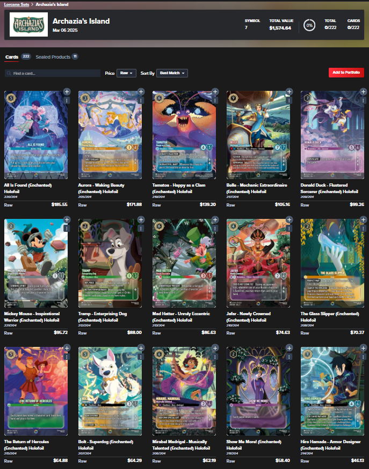Open the Bolt - Superdog card image
This screenshot has height=469, width=369.
point(110,391)
